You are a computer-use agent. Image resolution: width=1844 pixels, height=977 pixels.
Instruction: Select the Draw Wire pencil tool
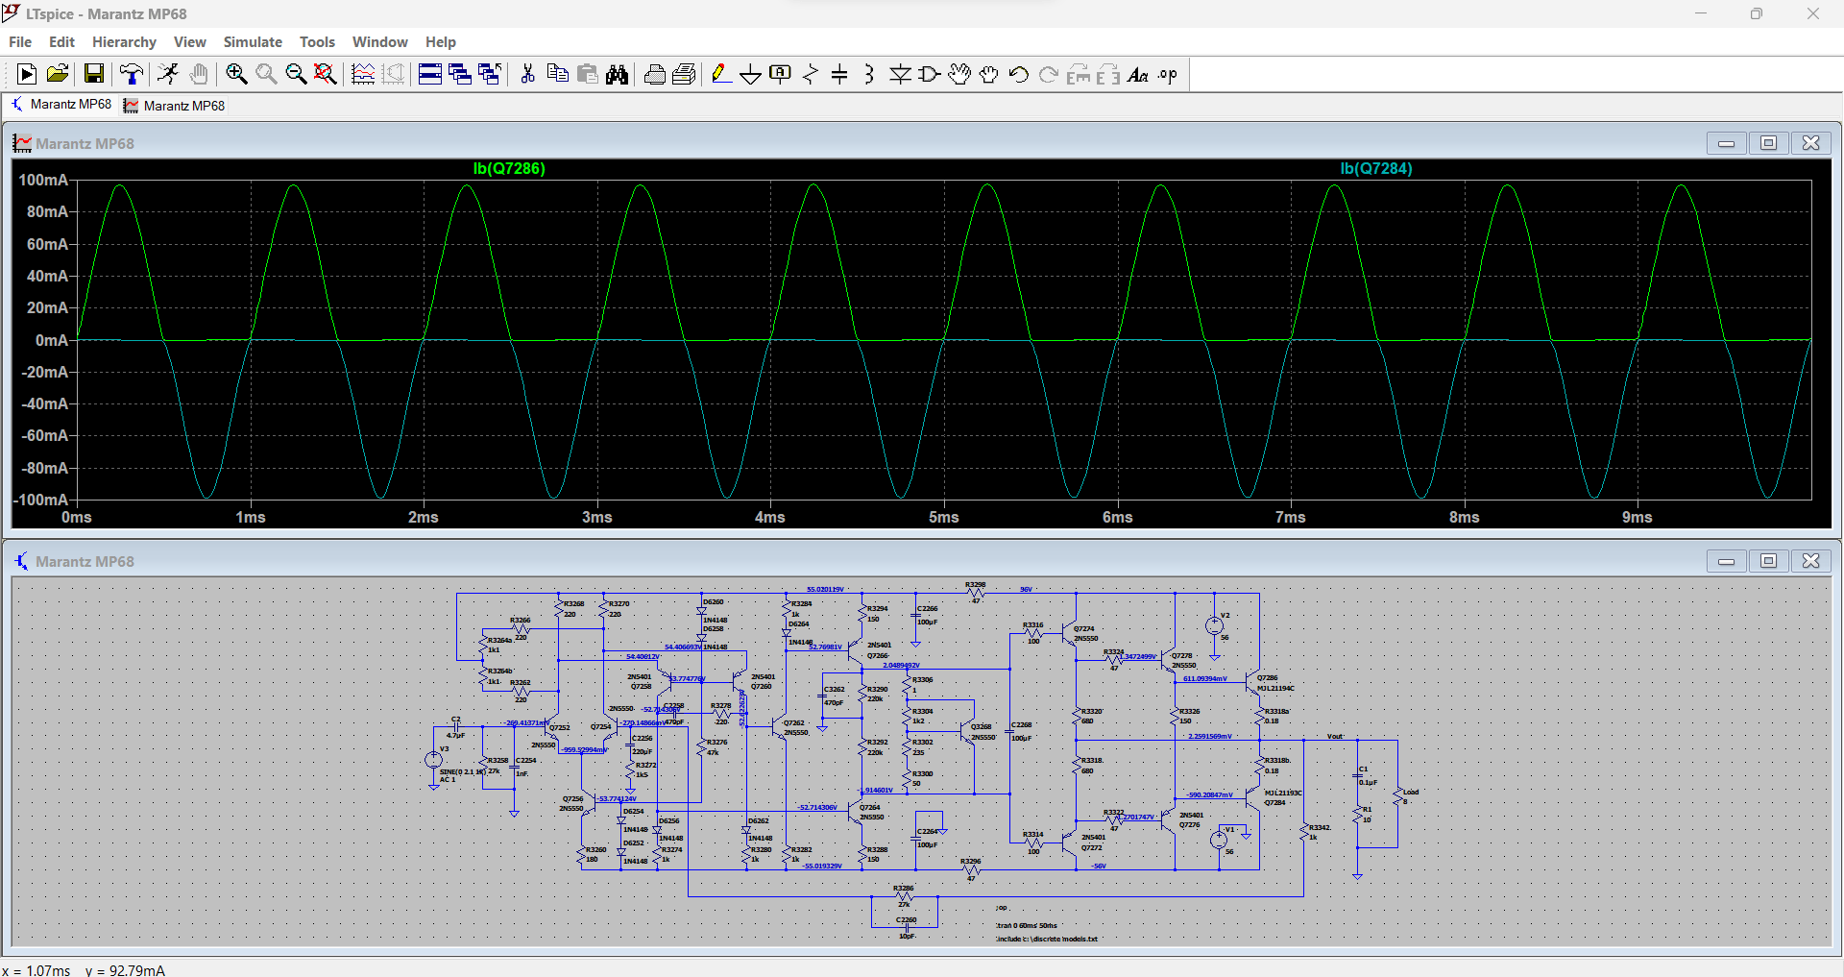[x=721, y=74]
